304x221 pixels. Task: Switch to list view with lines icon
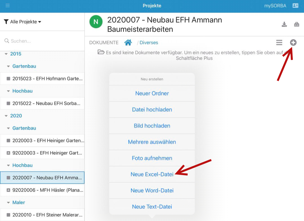coord(279,43)
